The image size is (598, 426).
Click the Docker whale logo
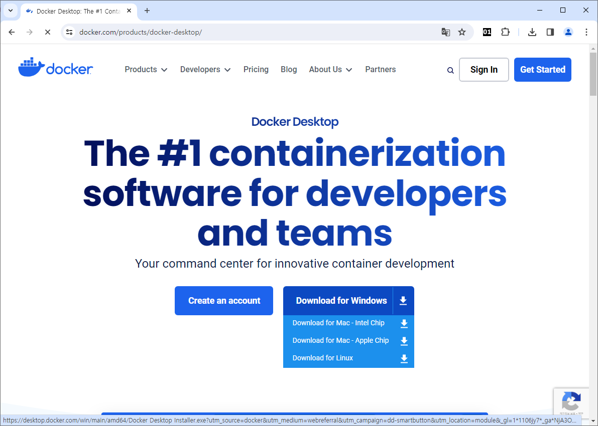click(55, 67)
